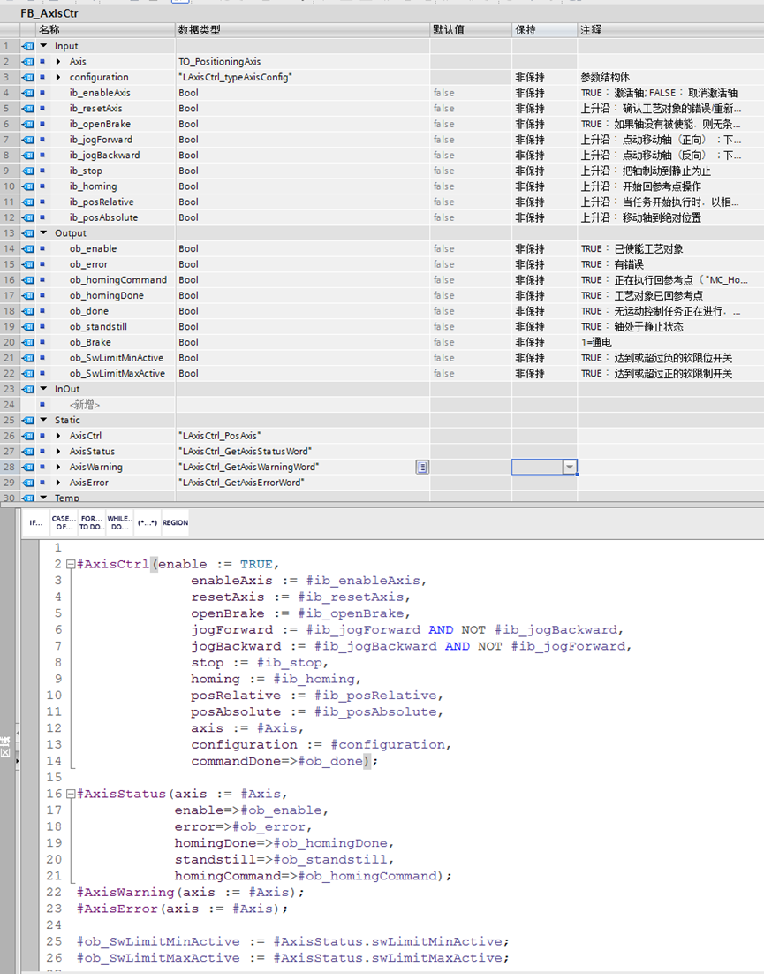Screen dimensions: 764x974
Task: Insert IF statement template
Action: (36, 522)
